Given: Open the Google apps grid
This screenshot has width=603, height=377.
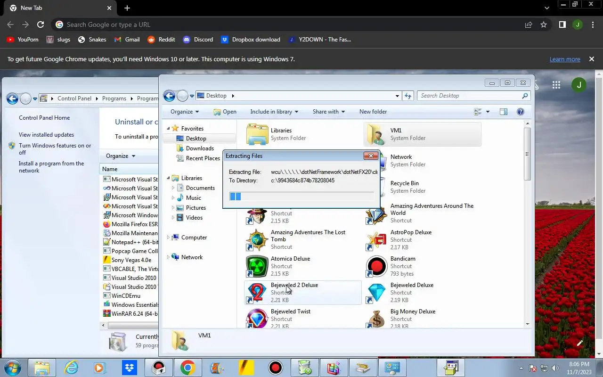Looking at the screenshot, I should (x=556, y=85).
